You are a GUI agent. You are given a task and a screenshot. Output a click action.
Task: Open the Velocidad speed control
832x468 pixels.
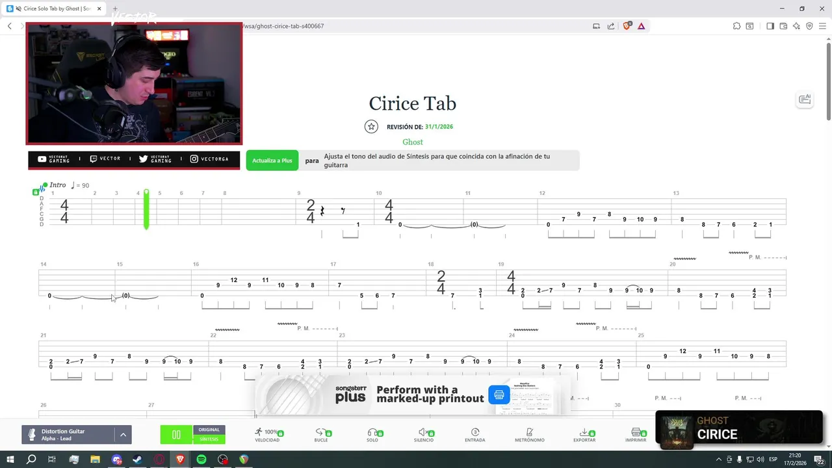pyautogui.click(x=267, y=435)
